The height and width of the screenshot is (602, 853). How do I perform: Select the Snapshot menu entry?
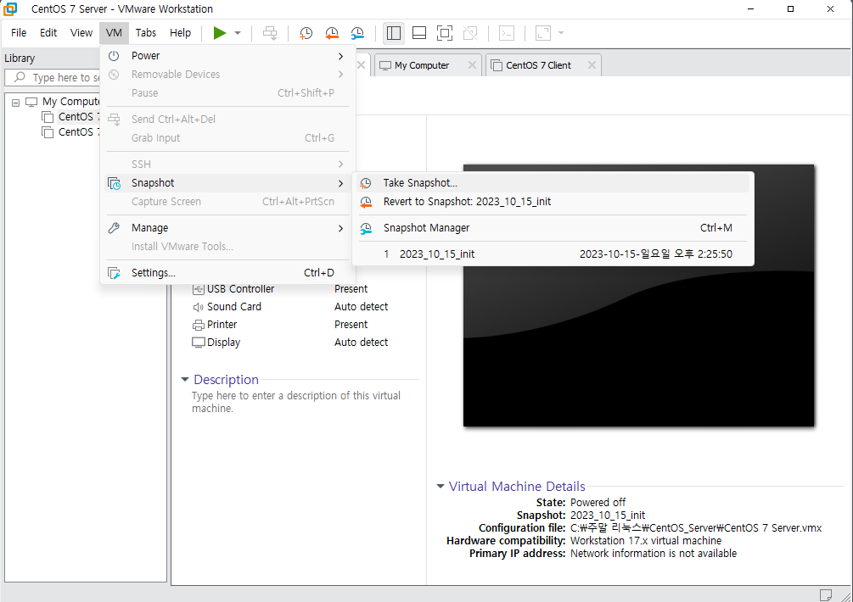pyautogui.click(x=227, y=183)
